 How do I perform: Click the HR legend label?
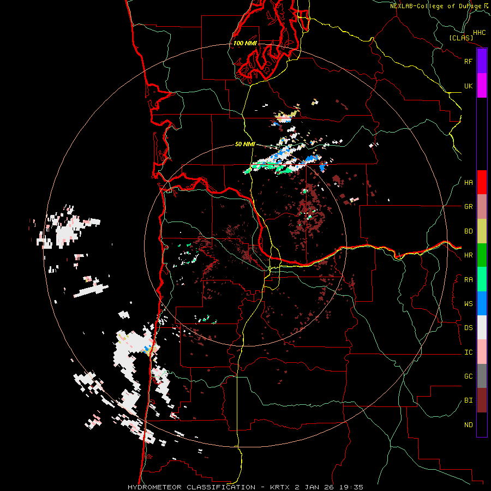pos(468,255)
